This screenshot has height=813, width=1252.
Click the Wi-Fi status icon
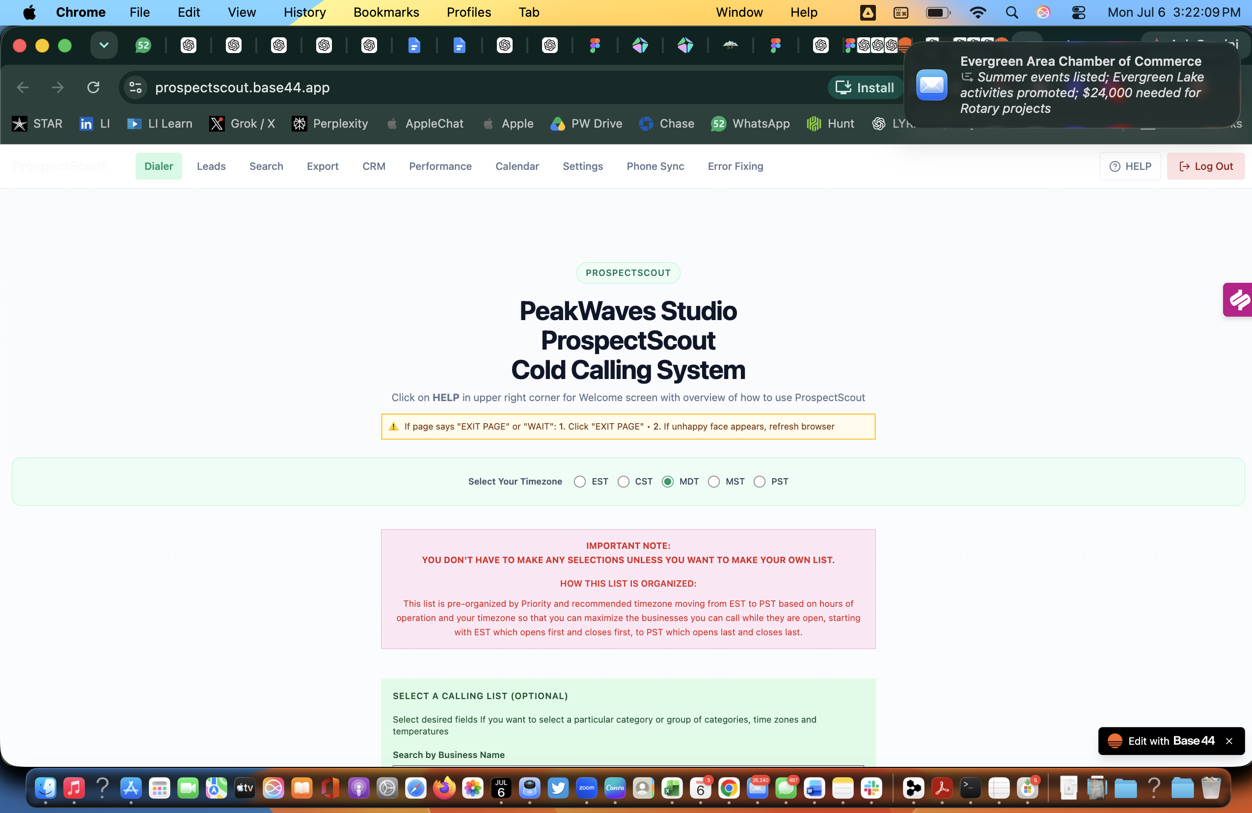coord(978,12)
